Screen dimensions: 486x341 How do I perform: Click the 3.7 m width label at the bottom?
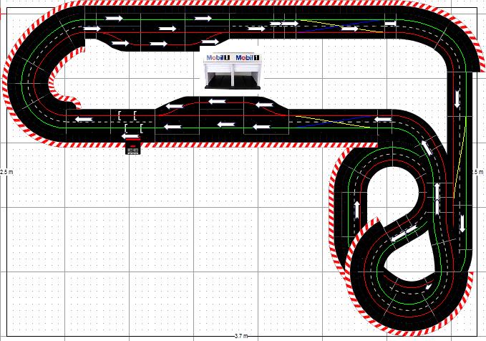[242, 336]
